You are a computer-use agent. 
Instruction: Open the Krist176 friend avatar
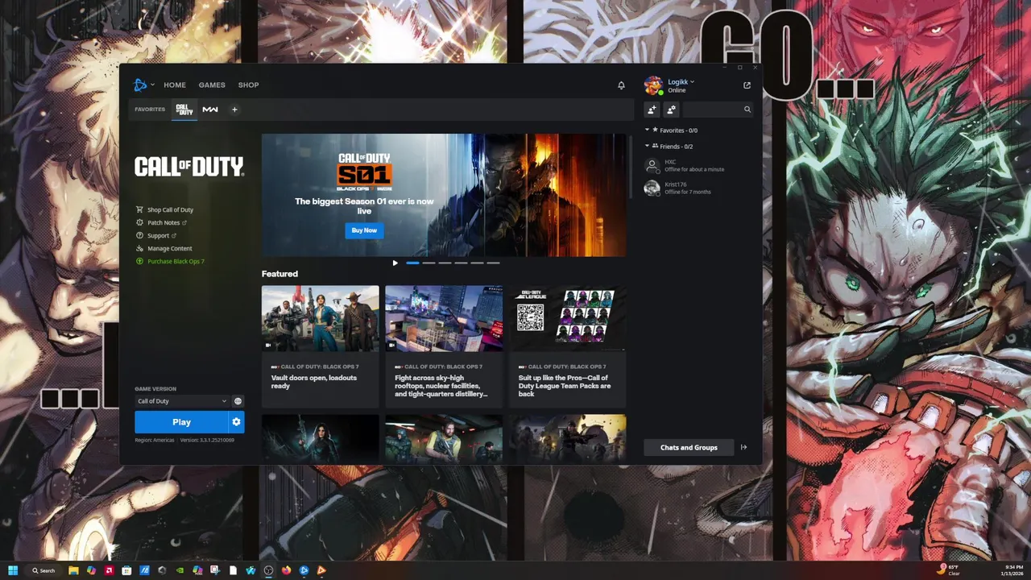click(x=652, y=188)
